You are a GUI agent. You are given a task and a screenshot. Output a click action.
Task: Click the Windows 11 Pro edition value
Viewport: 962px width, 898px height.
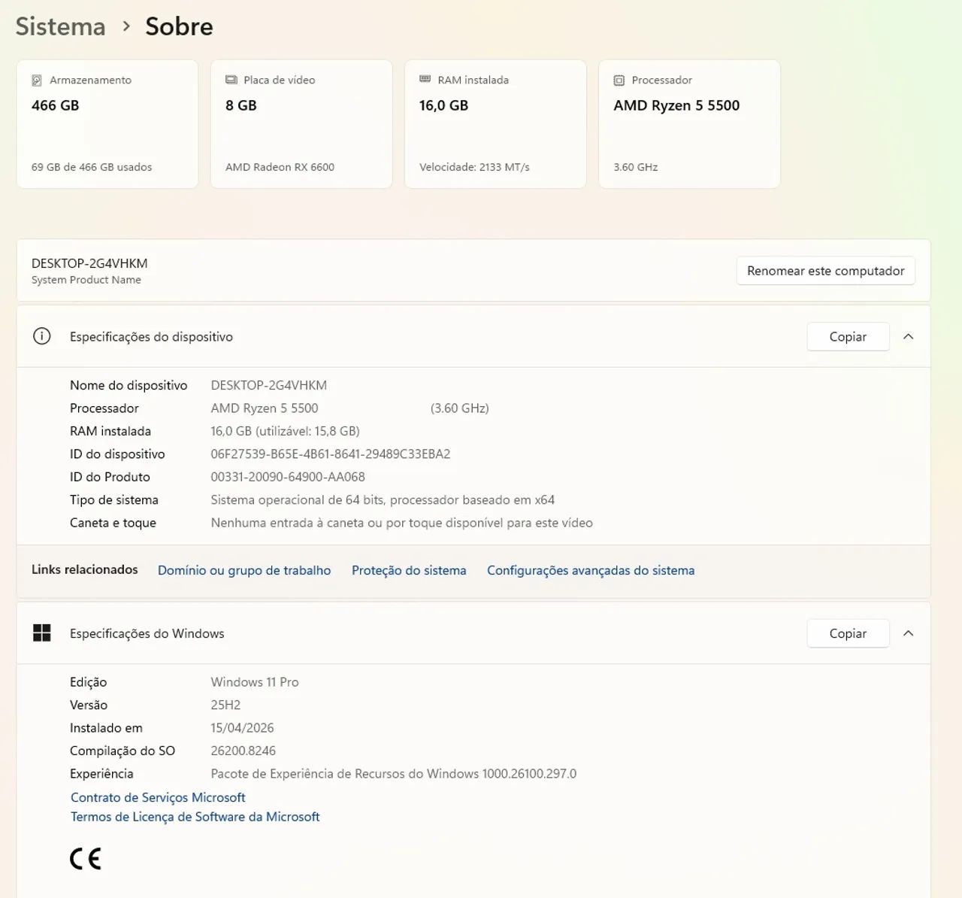point(255,682)
